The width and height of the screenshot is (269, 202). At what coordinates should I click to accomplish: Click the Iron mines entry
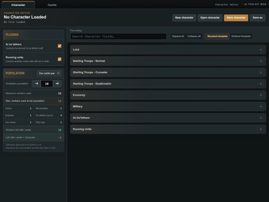pyautogui.click(x=18, y=122)
